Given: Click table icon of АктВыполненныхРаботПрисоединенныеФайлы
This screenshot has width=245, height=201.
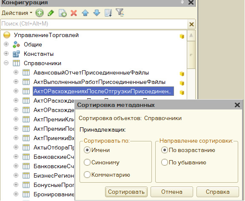Looking at the screenshot, I should (x=26, y=82).
